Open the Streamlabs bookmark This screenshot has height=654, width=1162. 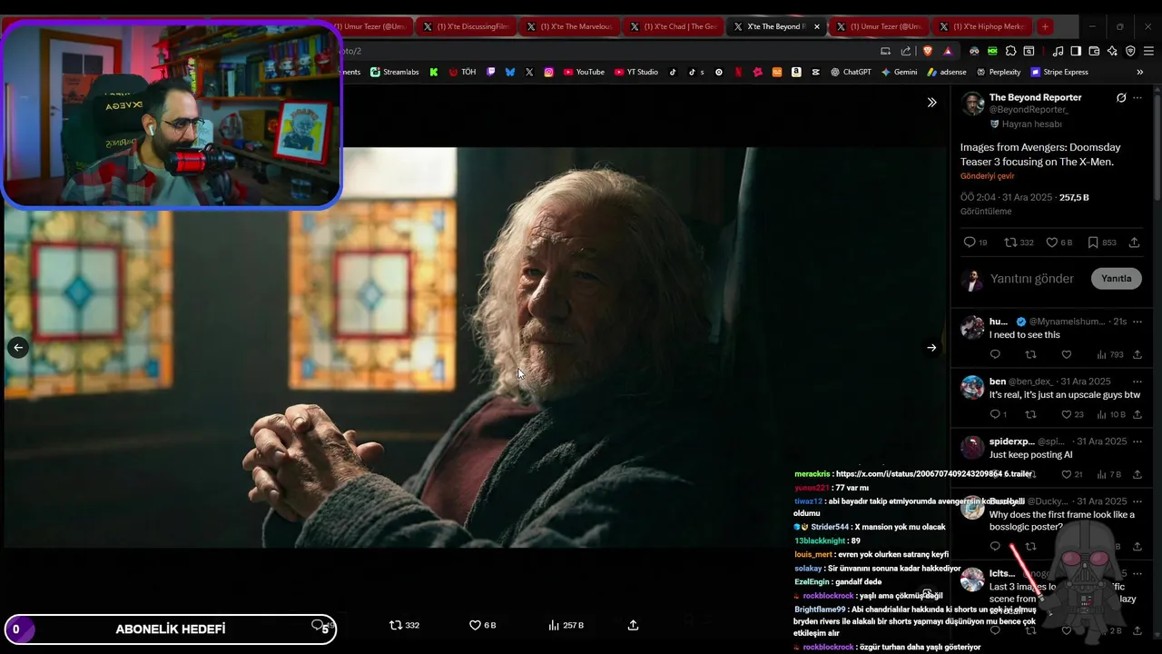click(x=395, y=72)
